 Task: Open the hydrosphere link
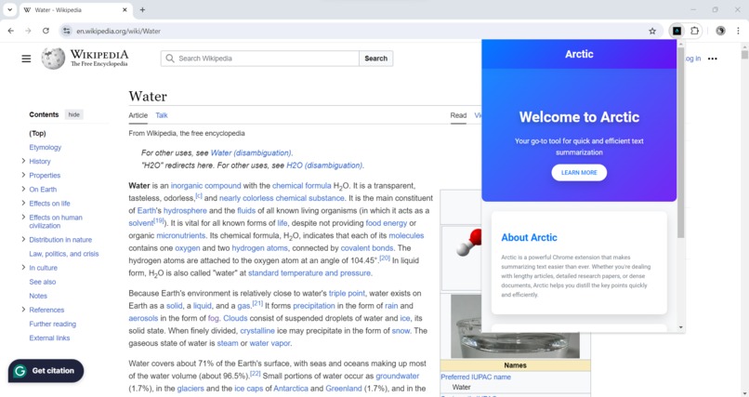185,211
